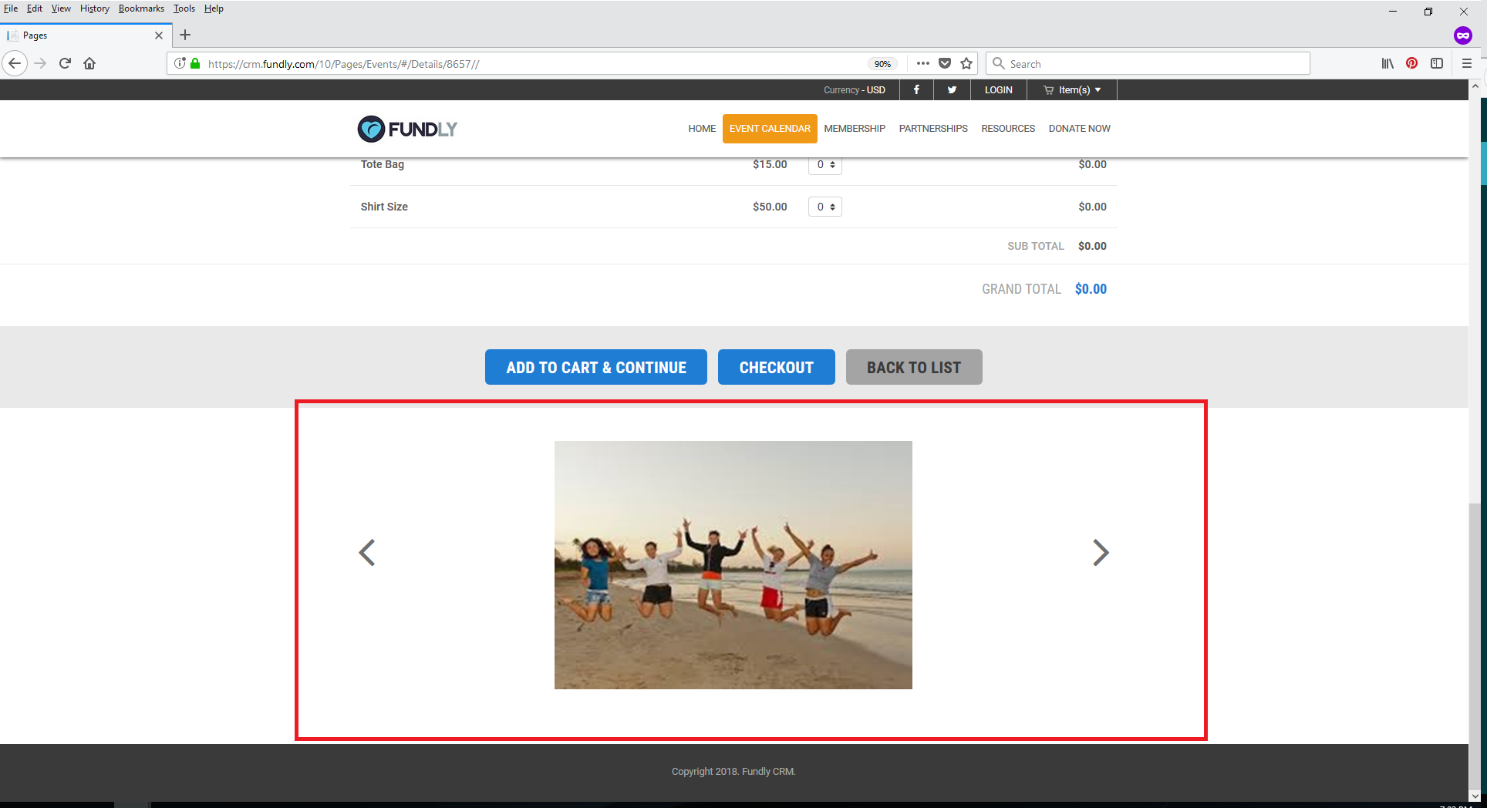Open the History menu
The height and width of the screenshot is (808, 1487).
pos(95,8)
